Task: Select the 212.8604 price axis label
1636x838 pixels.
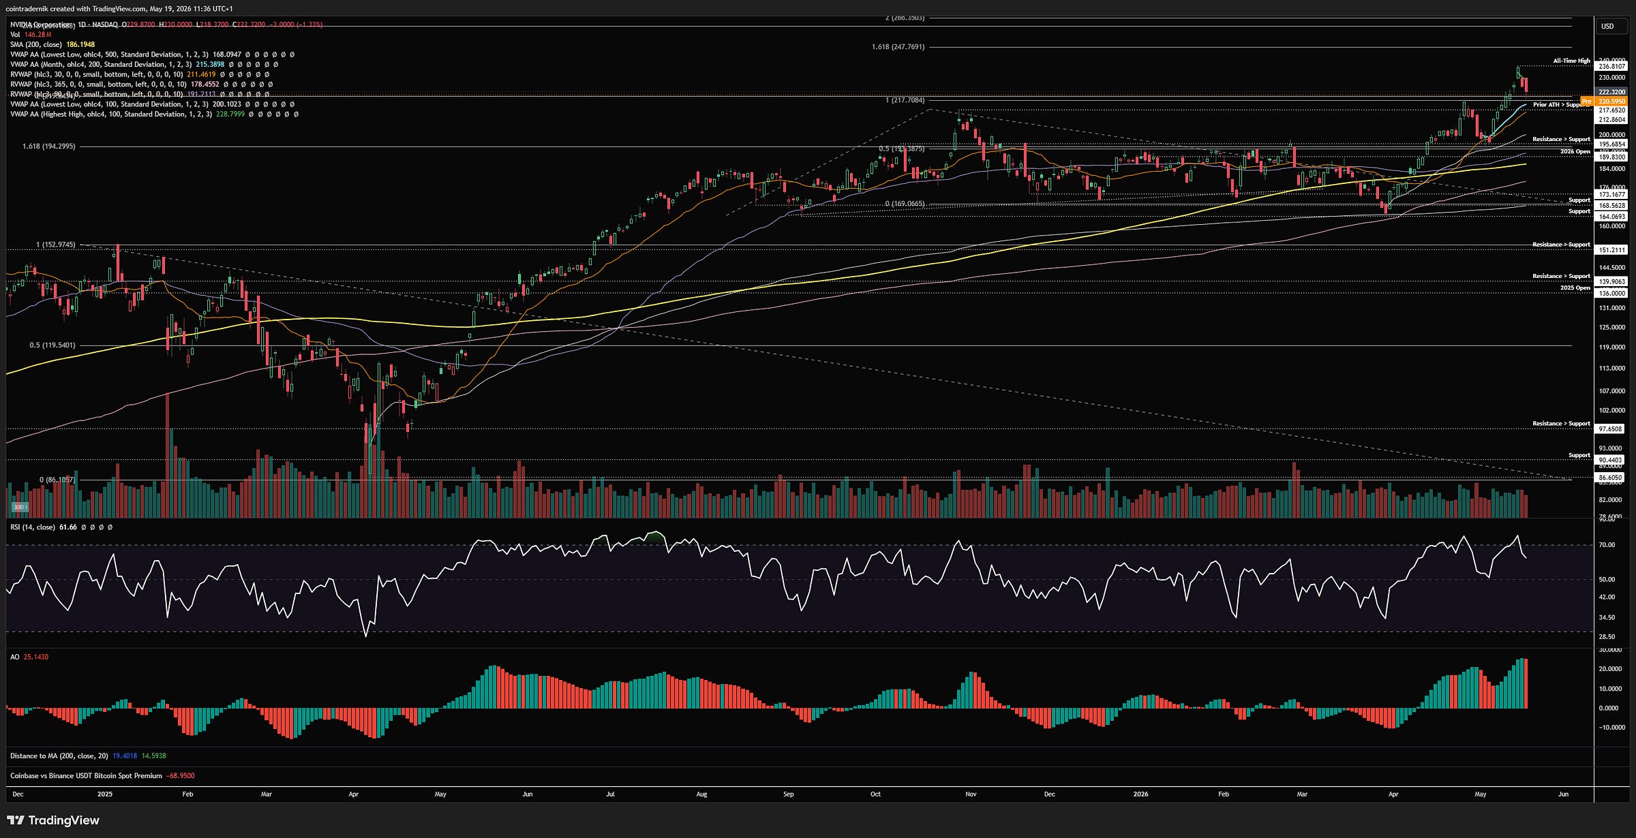Action: pyautogui.click(x=1612, y=120)
